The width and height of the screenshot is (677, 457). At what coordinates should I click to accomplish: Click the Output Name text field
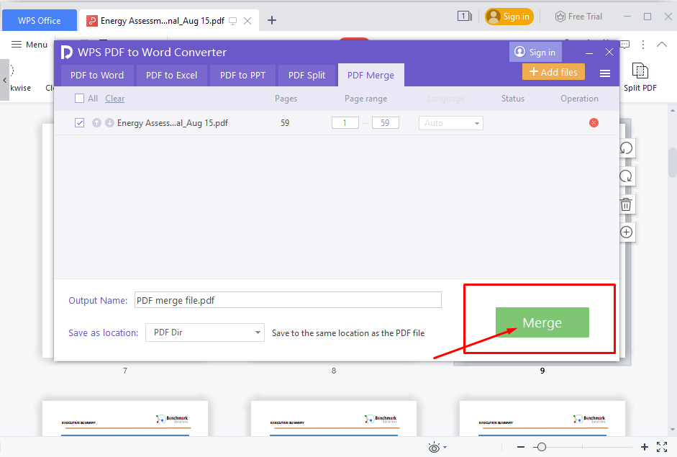[288, 300]
